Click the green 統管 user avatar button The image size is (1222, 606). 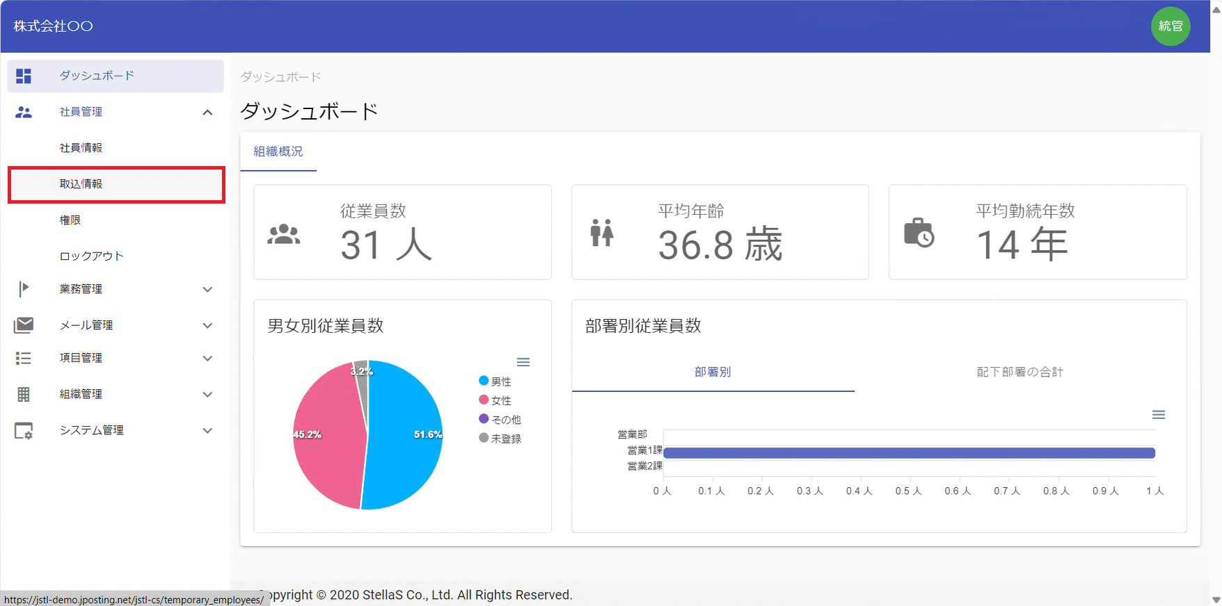pos(1170,26)
